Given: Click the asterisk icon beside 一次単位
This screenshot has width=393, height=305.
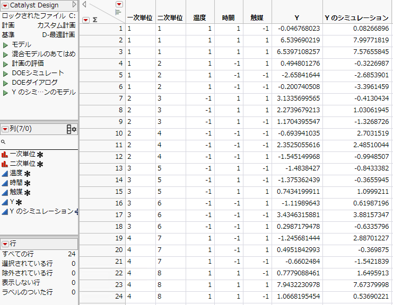Looking at the screenshot, I should click(40, 155).
